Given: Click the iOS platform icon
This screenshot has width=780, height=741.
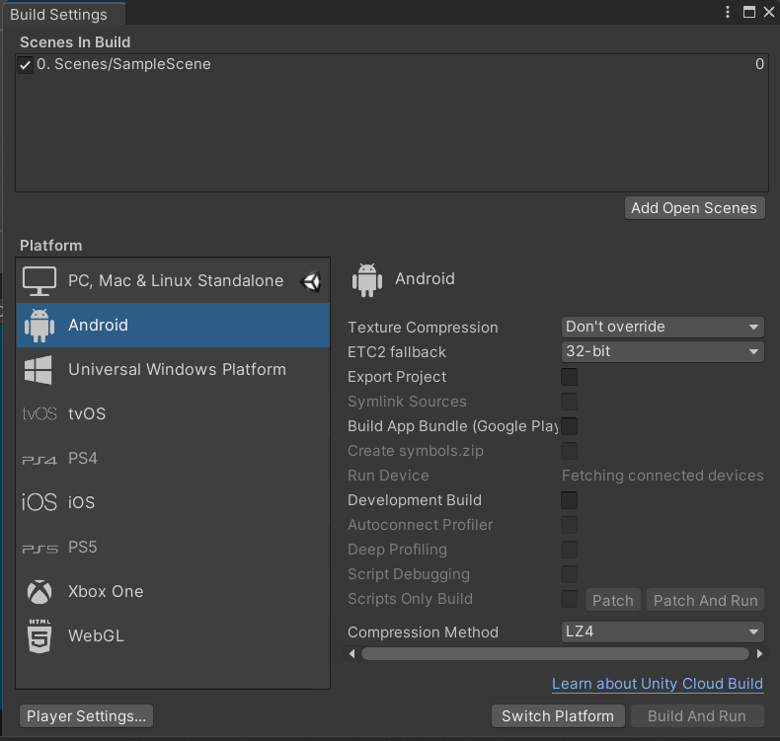Looking at the screenshot, I should pyautogui.click(x=39, y=502).
